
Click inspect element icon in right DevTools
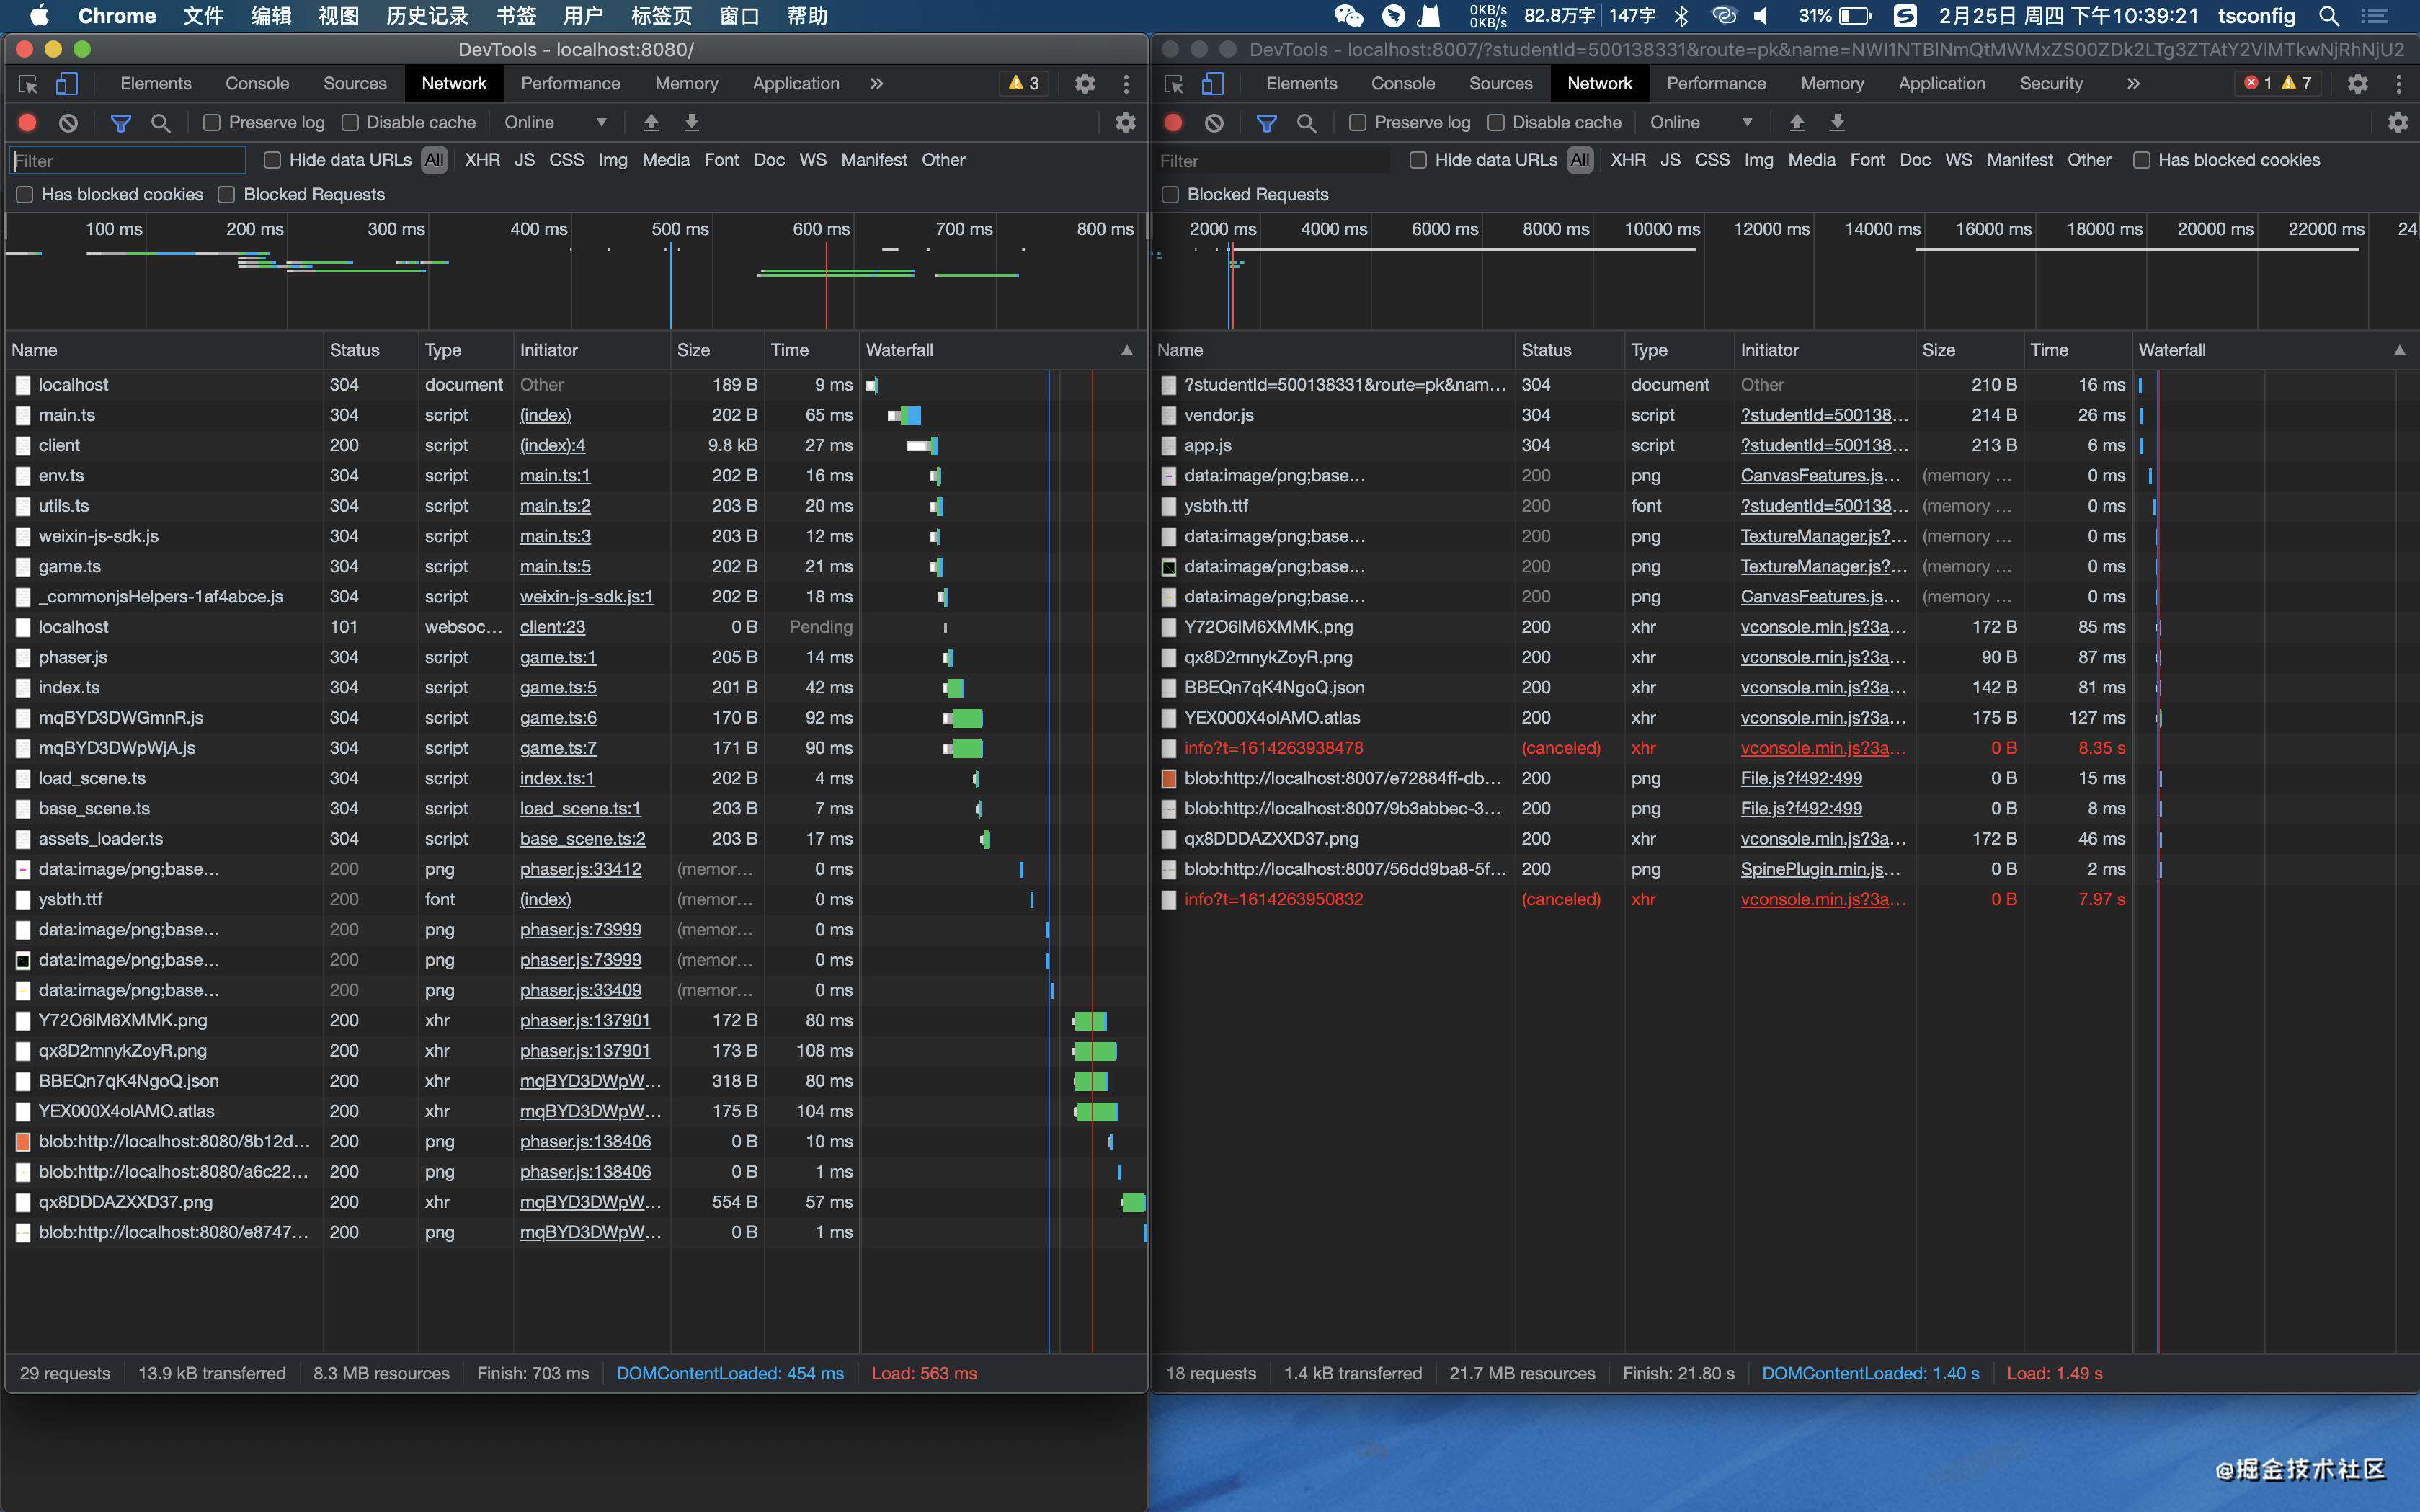[1174, 84]
